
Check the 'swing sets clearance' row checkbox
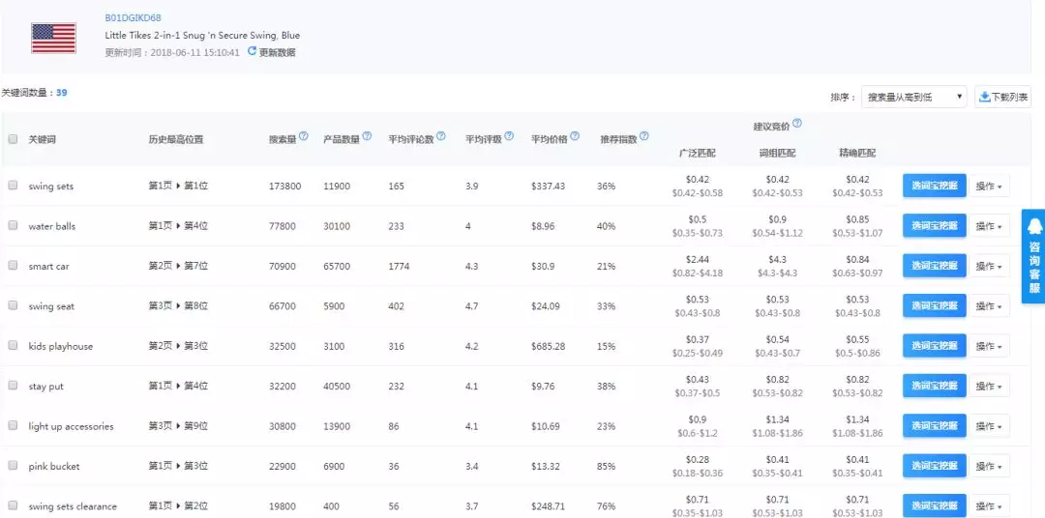(x=13, y=505)
